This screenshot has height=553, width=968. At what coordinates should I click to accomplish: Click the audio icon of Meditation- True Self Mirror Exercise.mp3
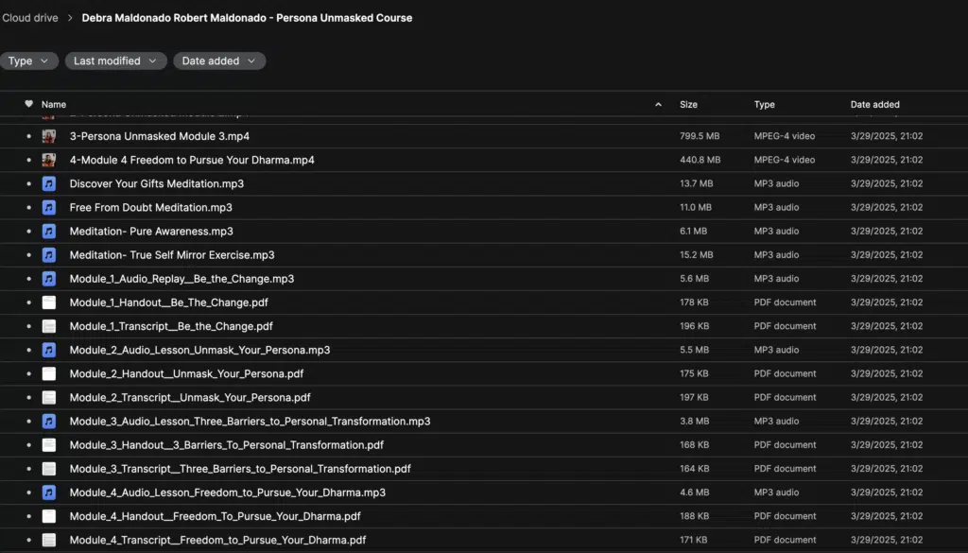click(49, 255)
